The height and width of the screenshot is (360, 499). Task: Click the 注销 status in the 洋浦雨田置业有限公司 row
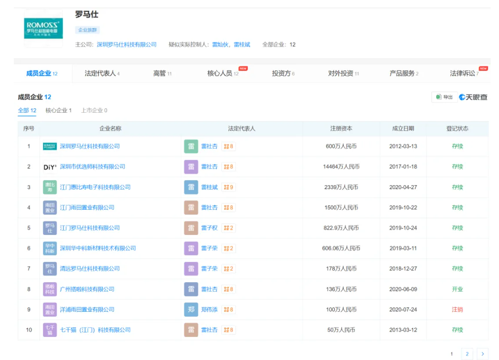click(457, 309)
